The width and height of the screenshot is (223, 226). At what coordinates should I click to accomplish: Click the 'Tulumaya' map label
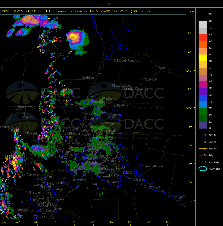91,118
